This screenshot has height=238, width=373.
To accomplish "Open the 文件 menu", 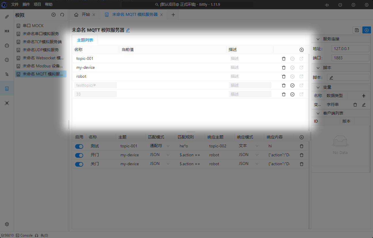I will 15,5.
